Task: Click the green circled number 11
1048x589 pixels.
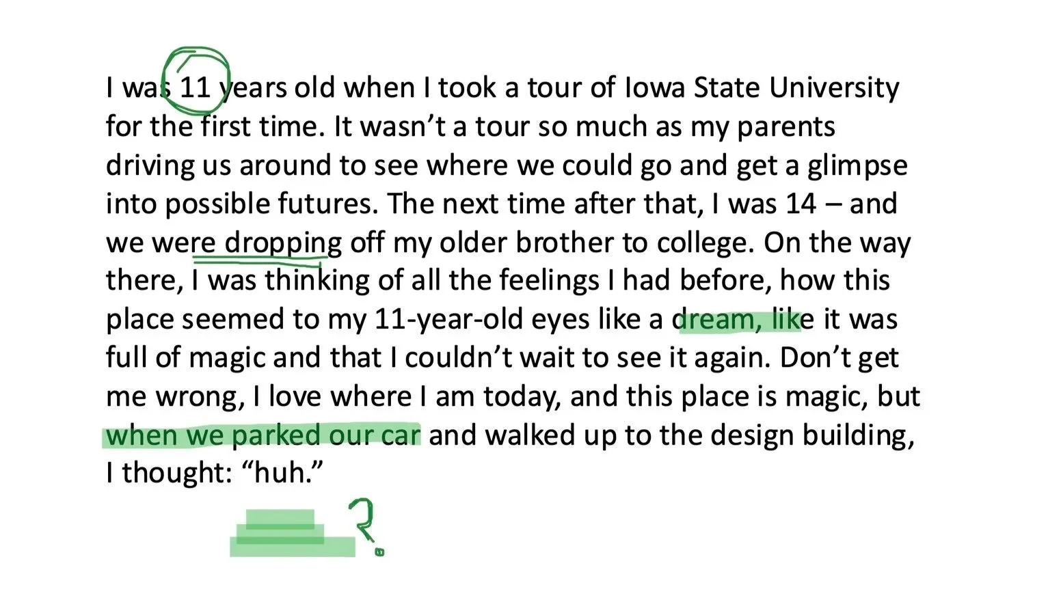Action: pyautogui.click(x=196, y=81)
